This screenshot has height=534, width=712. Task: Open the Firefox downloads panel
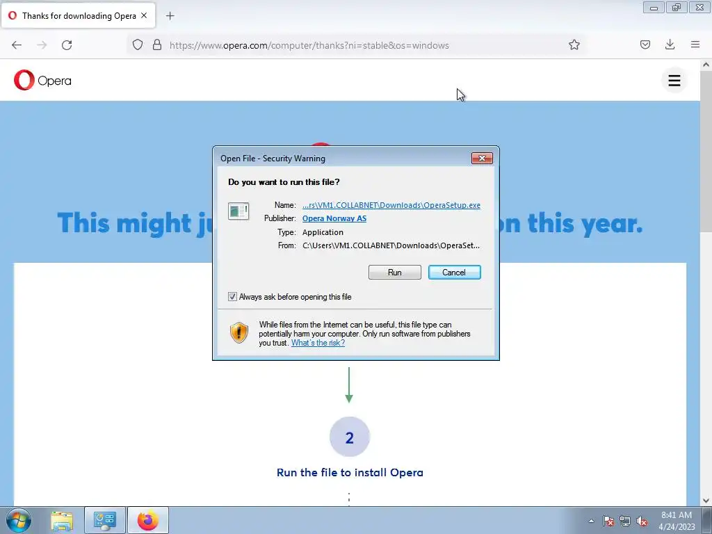click(x=670, y=44)
